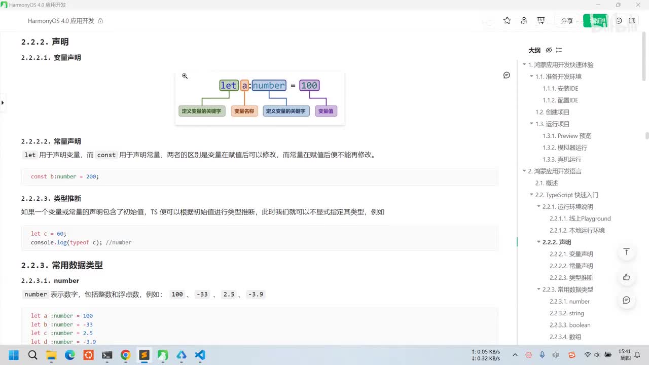Start presentation mode from the header
Image resolution: width=649 pixels, height=365 pixels.
(x=541, y=21)
